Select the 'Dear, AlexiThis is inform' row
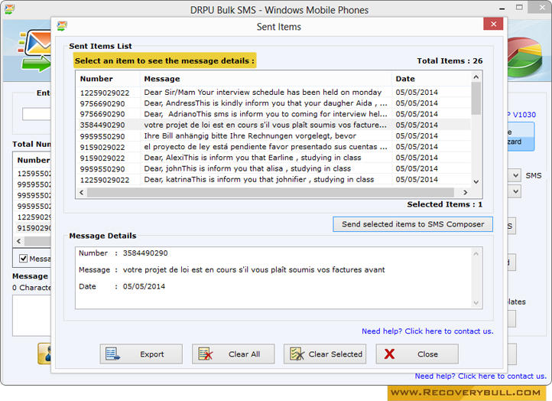 273,158
